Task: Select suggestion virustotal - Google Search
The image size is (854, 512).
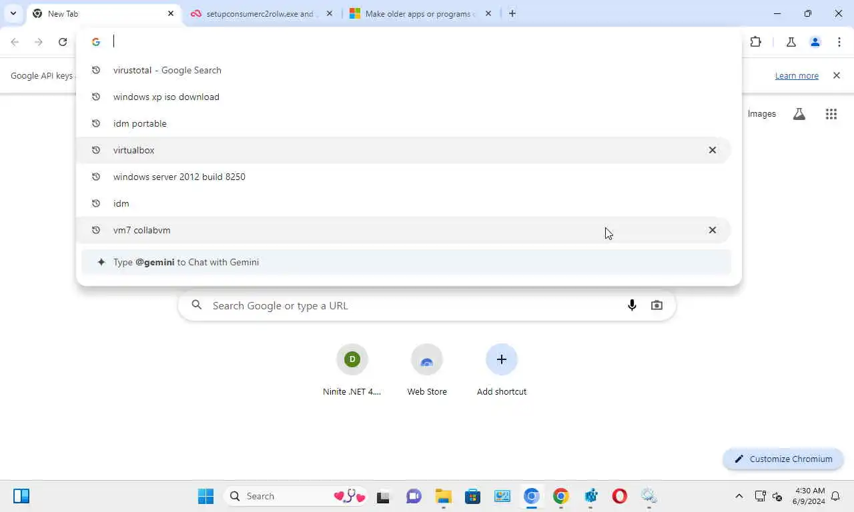Action: [404, 70]
